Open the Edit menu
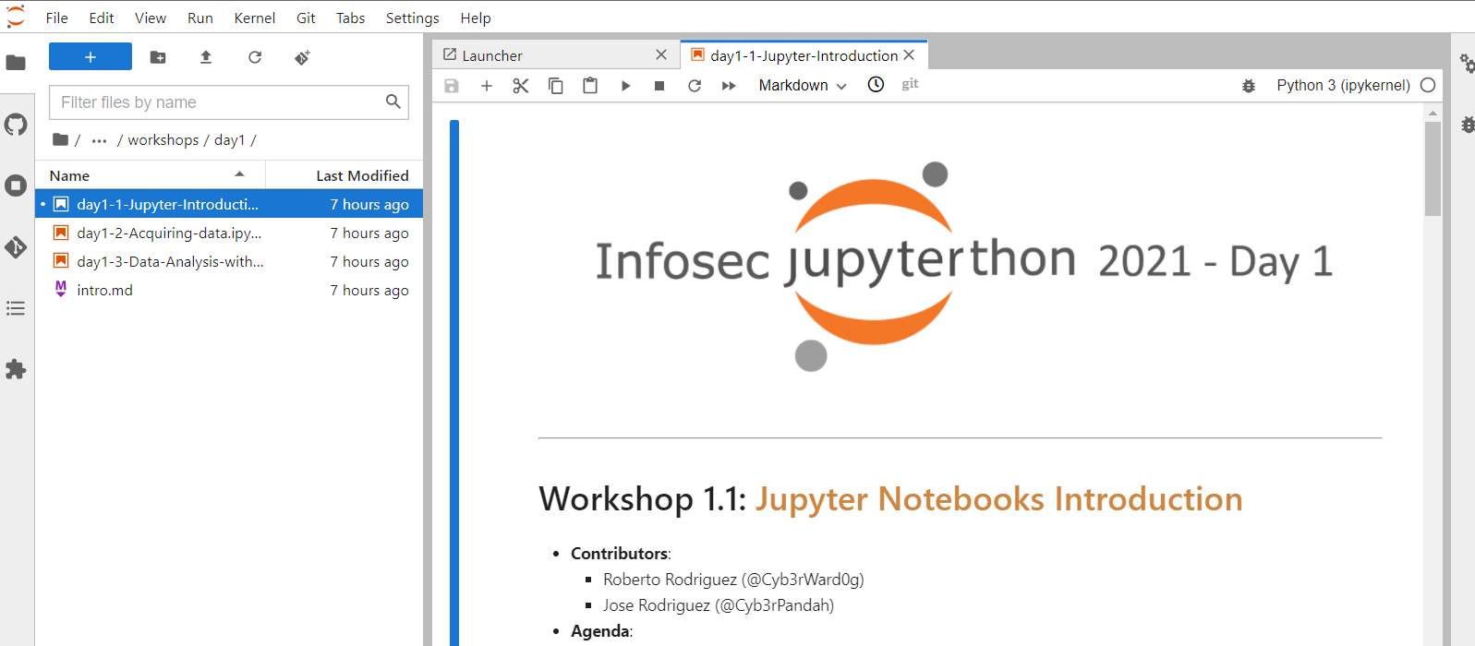Image resolution: width=1475 pixels, height=646 pixels. coord(102,18)
